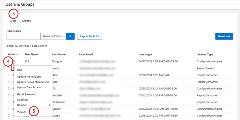The image size is (240, 120).
Task: Click the last name Designer
Action: click(x=57, y=62)
